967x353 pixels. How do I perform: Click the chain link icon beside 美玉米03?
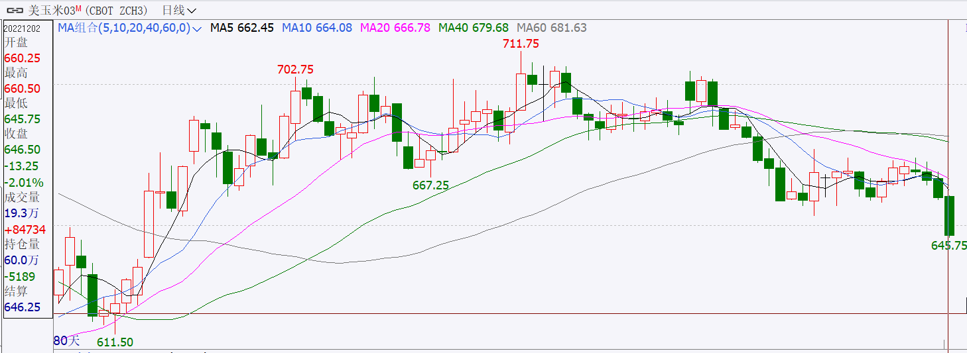15,11
